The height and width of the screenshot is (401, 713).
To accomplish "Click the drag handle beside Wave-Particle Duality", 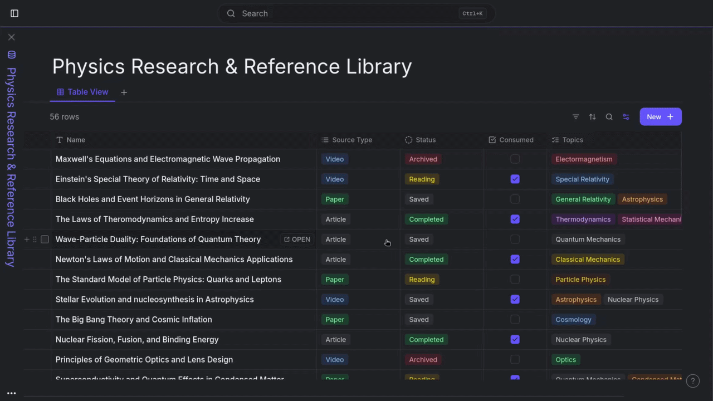I will pyautogui.click(x=35, y=239).
